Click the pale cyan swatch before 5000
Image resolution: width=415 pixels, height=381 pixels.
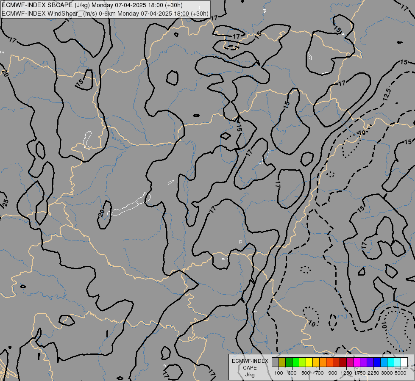[398, 362]
